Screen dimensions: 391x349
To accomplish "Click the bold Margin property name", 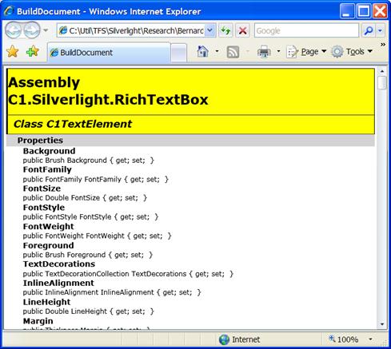I will [38, 321].
